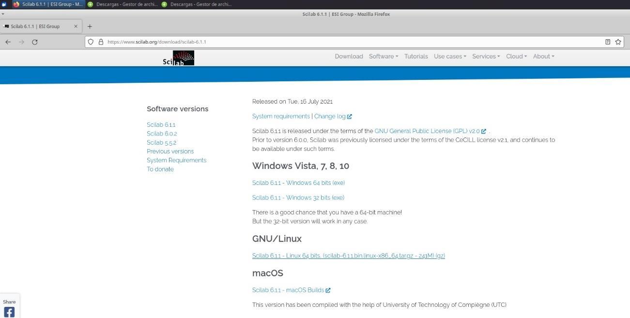
Task: Download Scilab 6.1.1 Linux 64 bits tar.gz
Action: 349,256
